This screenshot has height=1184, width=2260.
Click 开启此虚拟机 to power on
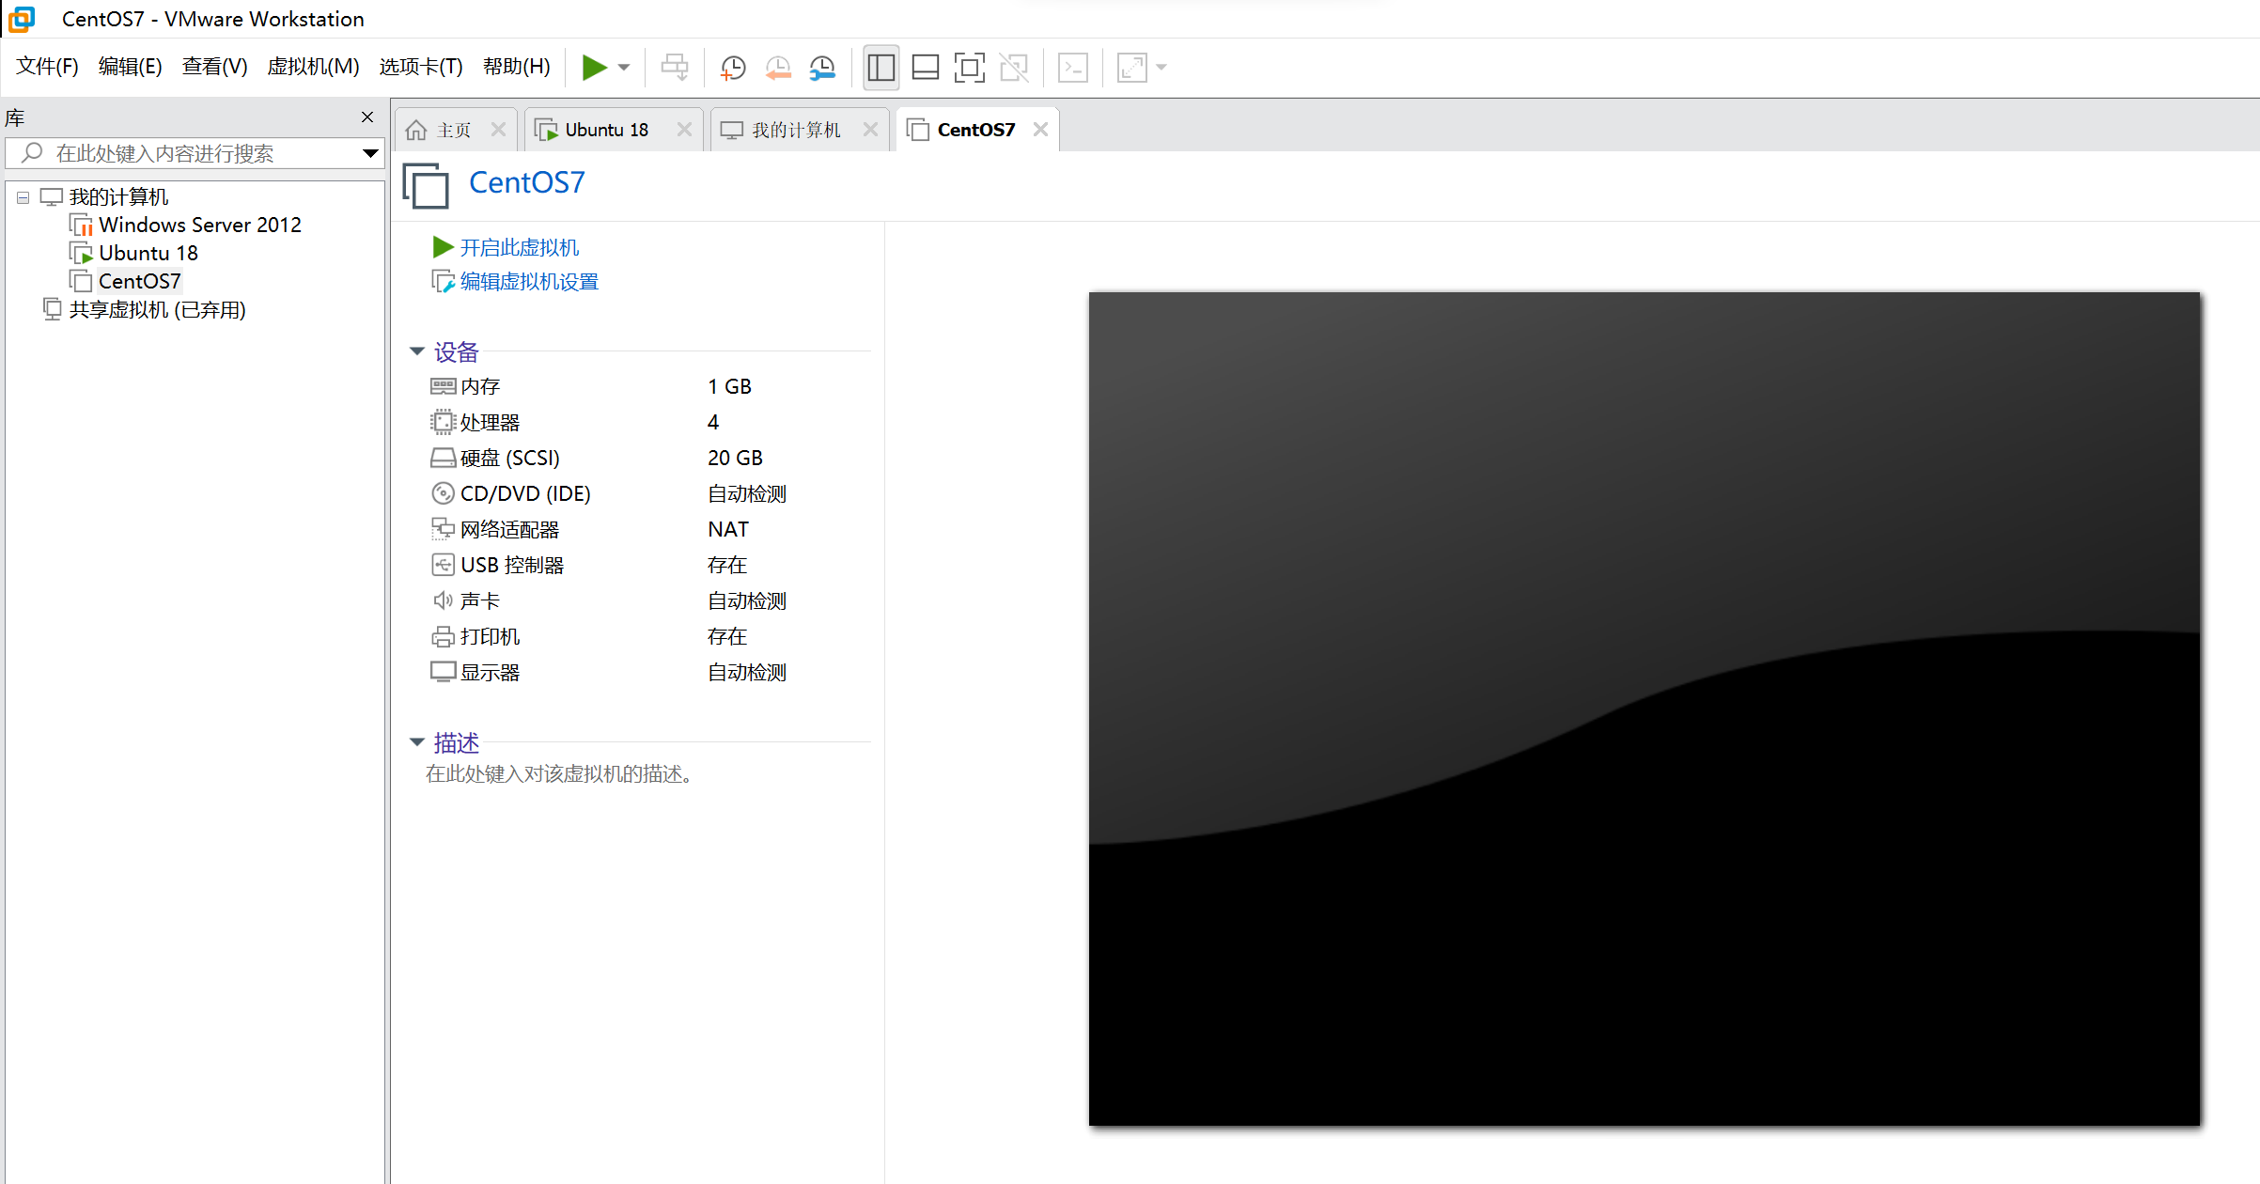(519, 247)
